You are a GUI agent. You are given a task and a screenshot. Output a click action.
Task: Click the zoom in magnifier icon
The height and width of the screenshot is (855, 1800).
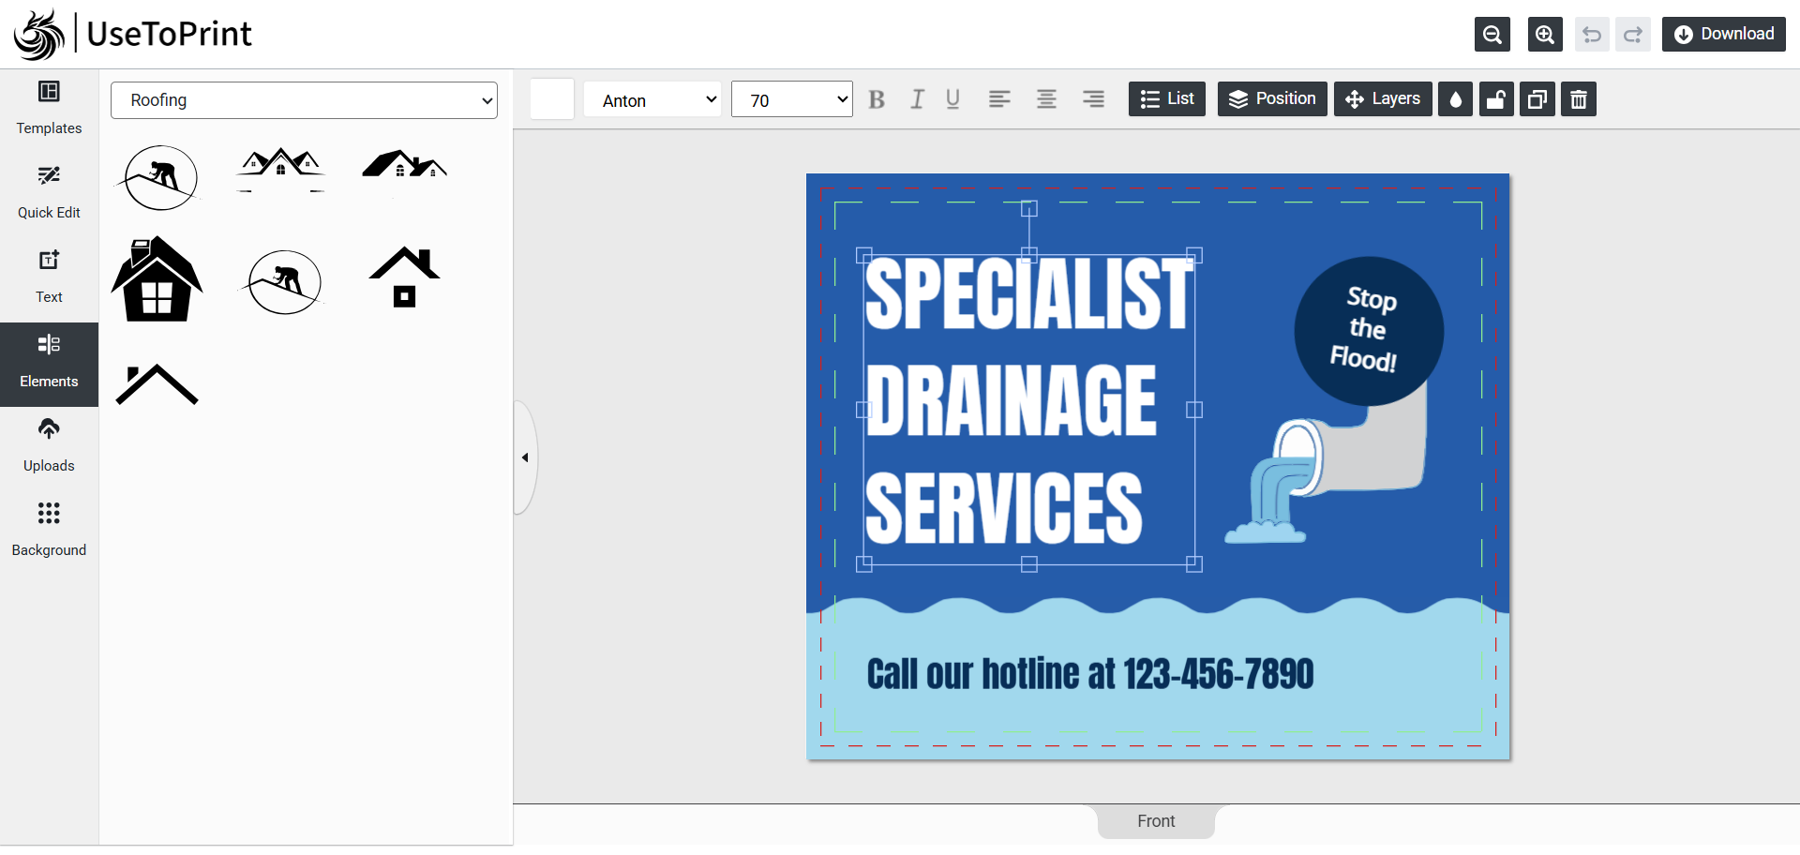tap(1544, 35)
